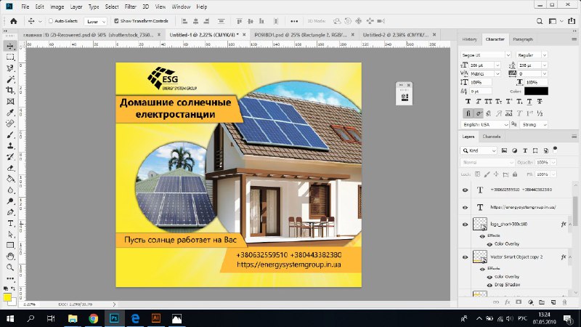The height and width of the screenshot is (327, 581).
Task: Select the Horizontal Type tool
Action: (10, 223)
